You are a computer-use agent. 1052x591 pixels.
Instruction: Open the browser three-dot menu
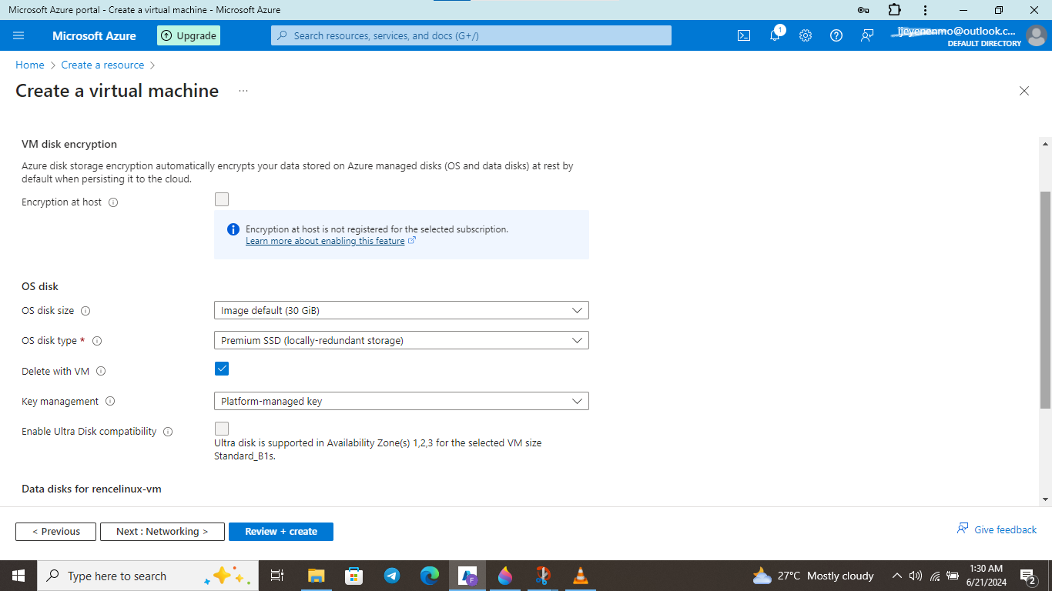(x=926, y=10)
